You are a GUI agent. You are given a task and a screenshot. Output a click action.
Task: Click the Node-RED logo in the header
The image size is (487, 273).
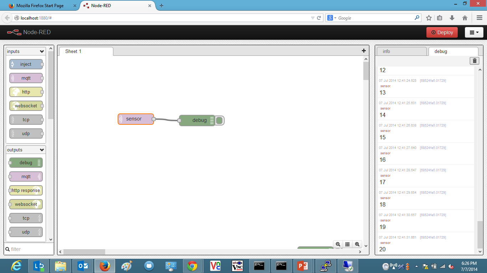29,32
